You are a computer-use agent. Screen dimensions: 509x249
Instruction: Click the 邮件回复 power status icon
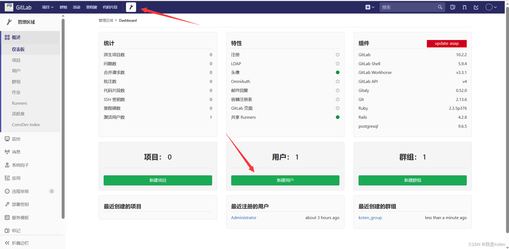(x=338, y=90)
